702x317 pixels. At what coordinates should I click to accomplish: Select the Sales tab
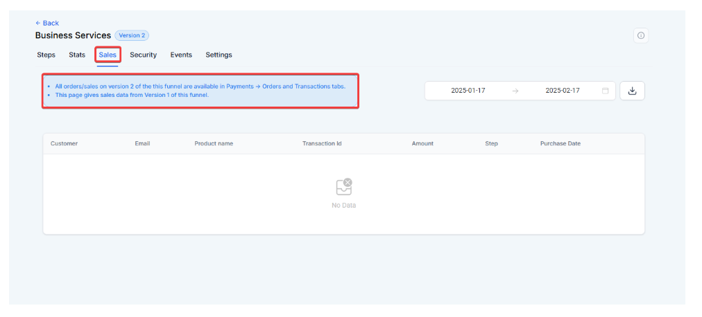tap(108, 55)
